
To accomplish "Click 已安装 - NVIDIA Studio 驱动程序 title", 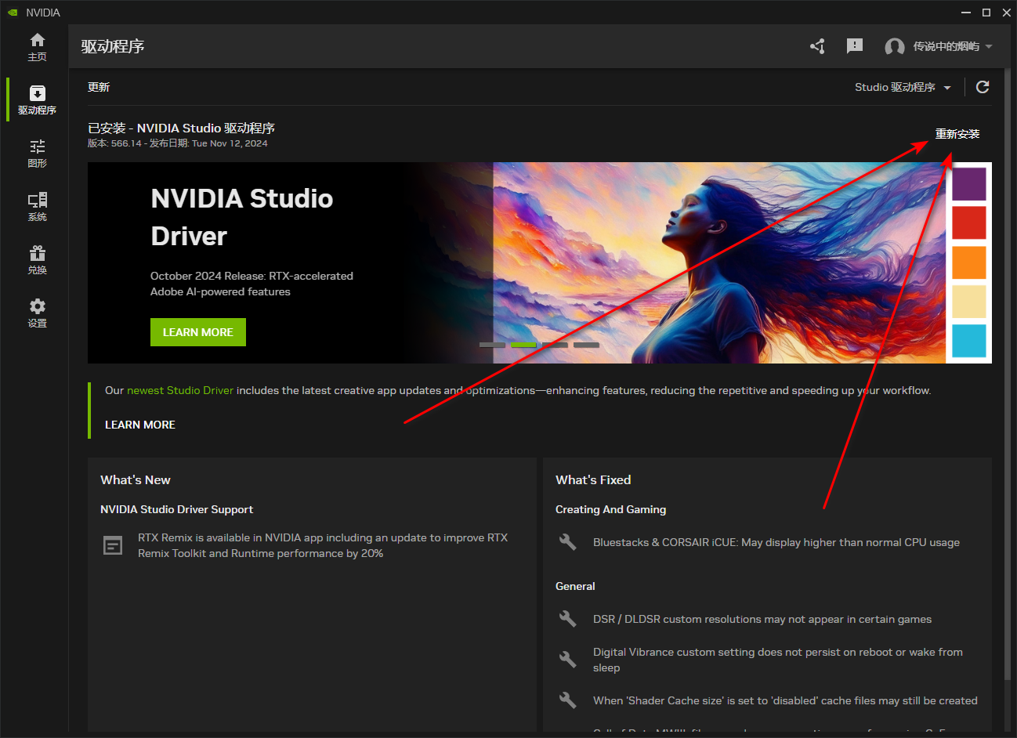I will (181, 128).
